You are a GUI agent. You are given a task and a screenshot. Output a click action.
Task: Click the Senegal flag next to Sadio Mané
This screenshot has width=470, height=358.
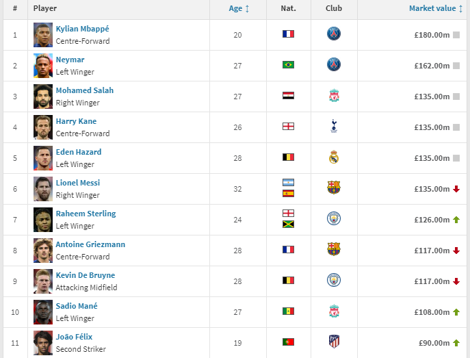point(288,311)
